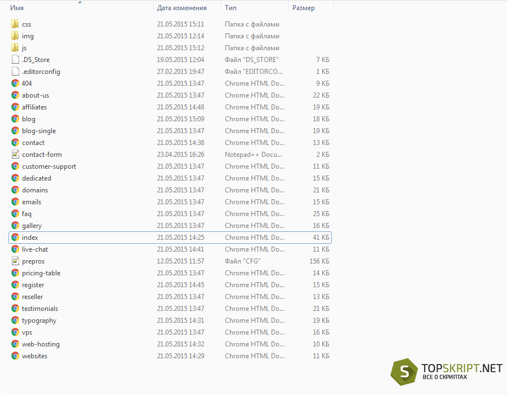Click the 156 КБ size of prepros
507x395 pixels.
[319, 261]
